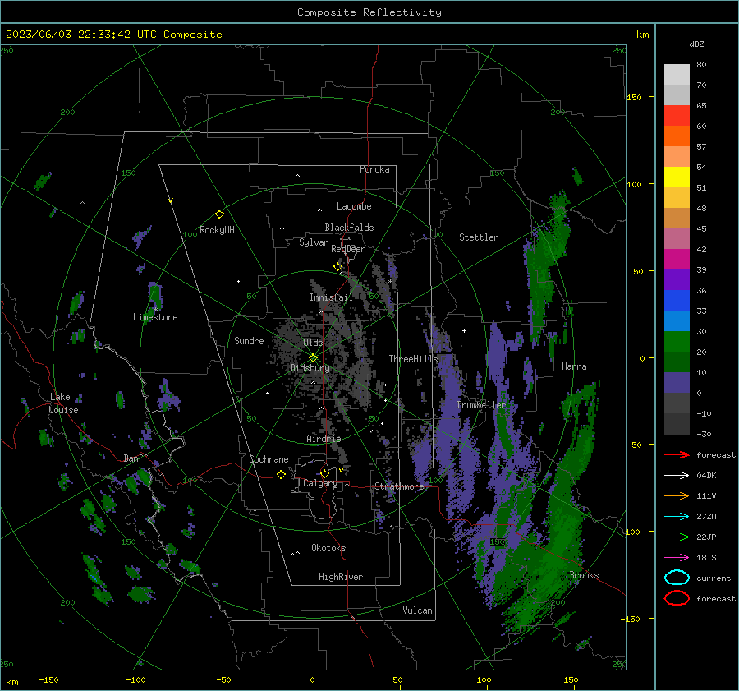
Task: Select the magenta 42-39 dBZ swatch
Action: (x=677, y=259)
